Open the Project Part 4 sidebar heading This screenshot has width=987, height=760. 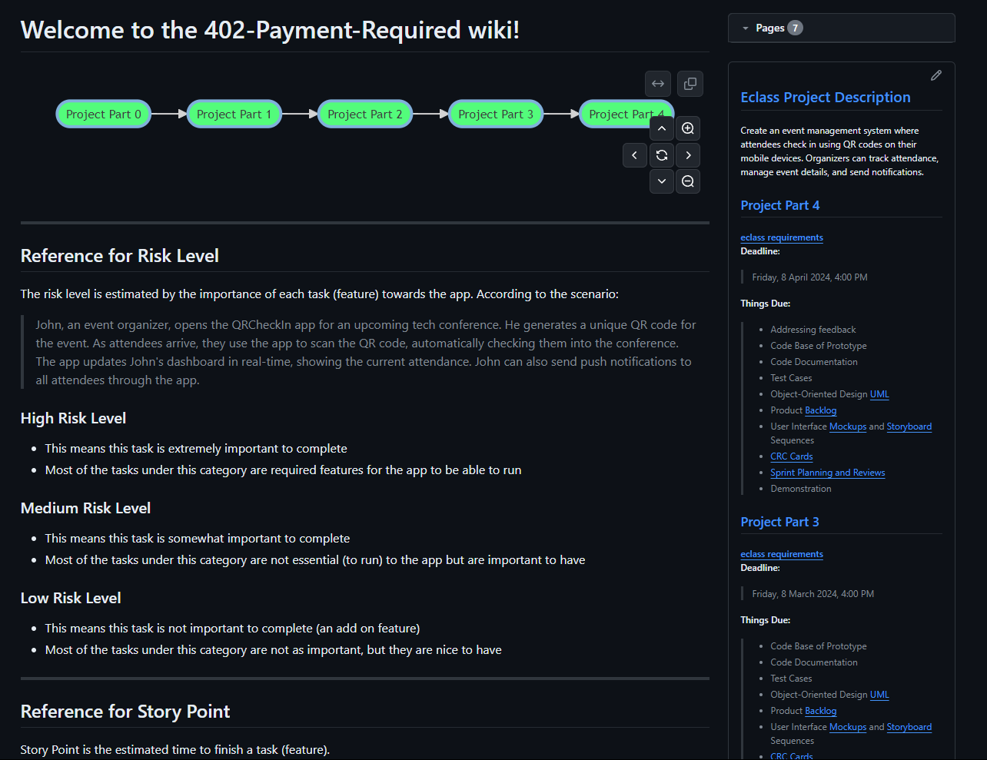pyautogui.click(x=779, y=205)
